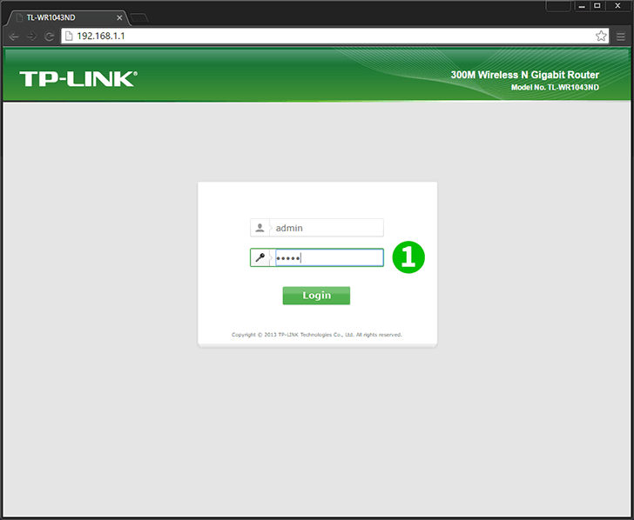Select the TL-WR1043ND browser tab

tap(69, 17)
